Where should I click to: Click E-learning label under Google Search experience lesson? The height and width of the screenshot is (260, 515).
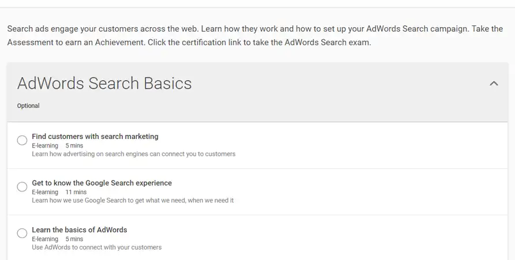point(45,192)
